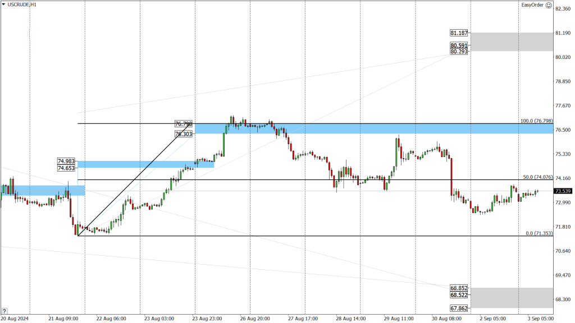Viewport: 575px width, 323px height.
Task: Click the USCRUDE,H1 chart title
Action: coord(22,4)
